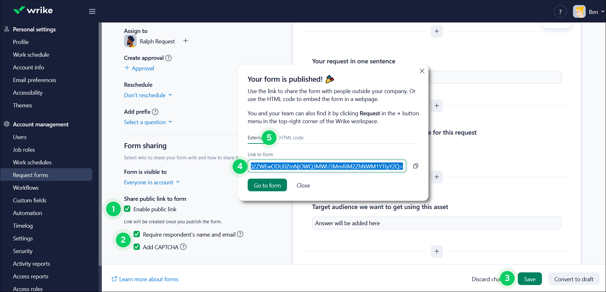Click the Account management gear icon
Viewport: 606px width, 292px height.
6,124
